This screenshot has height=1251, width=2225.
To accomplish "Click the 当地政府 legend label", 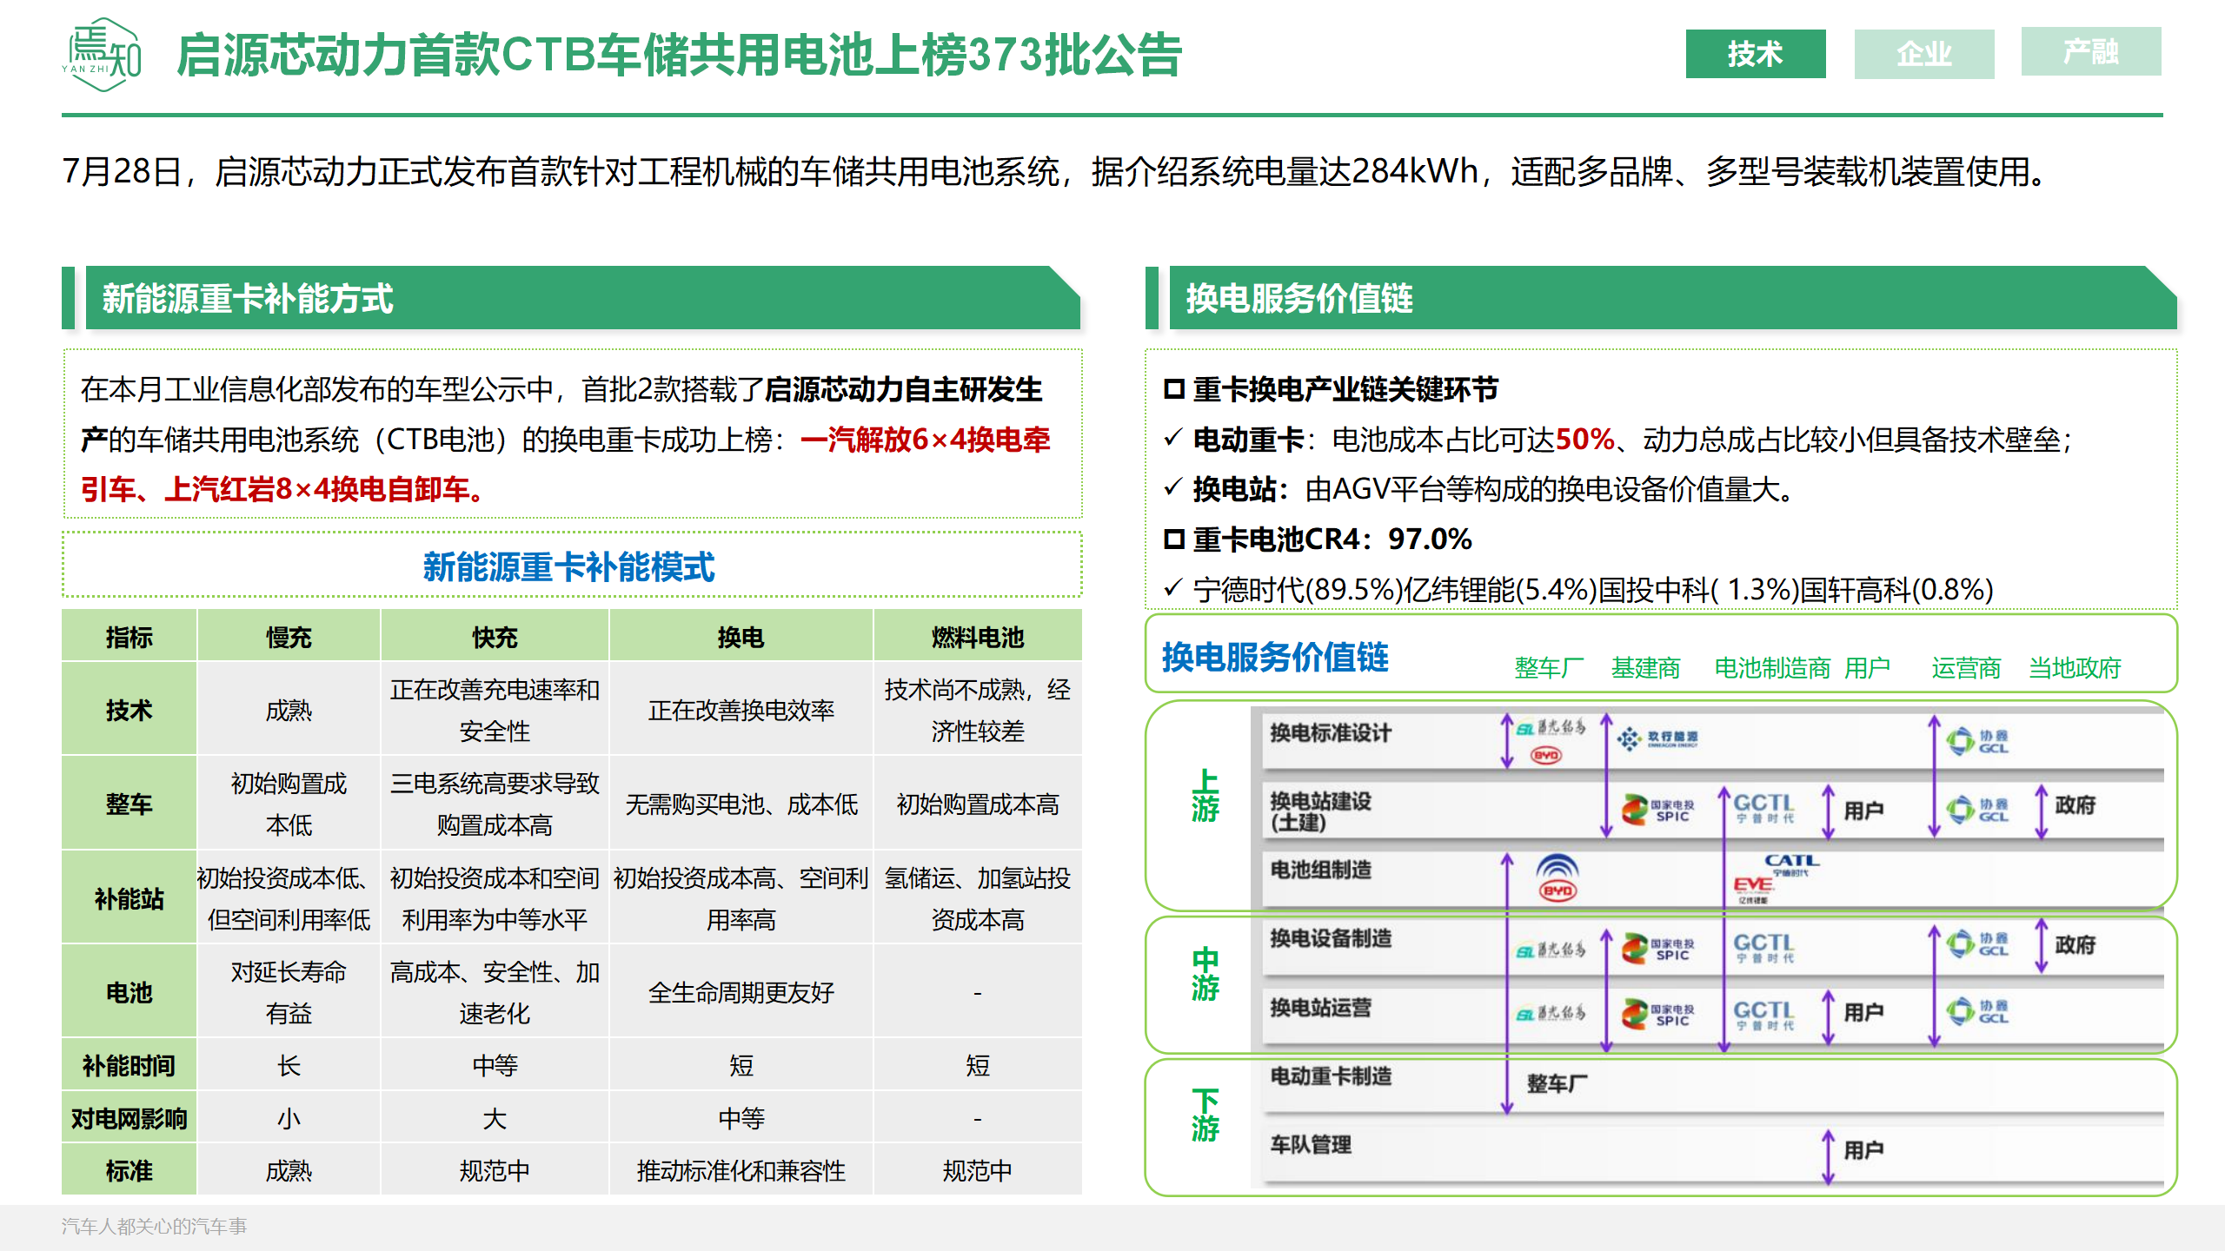I will tap(2075, 667).
